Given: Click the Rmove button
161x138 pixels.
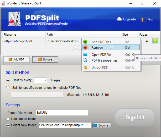Looking at the screenshot, I should click(45, 59).
